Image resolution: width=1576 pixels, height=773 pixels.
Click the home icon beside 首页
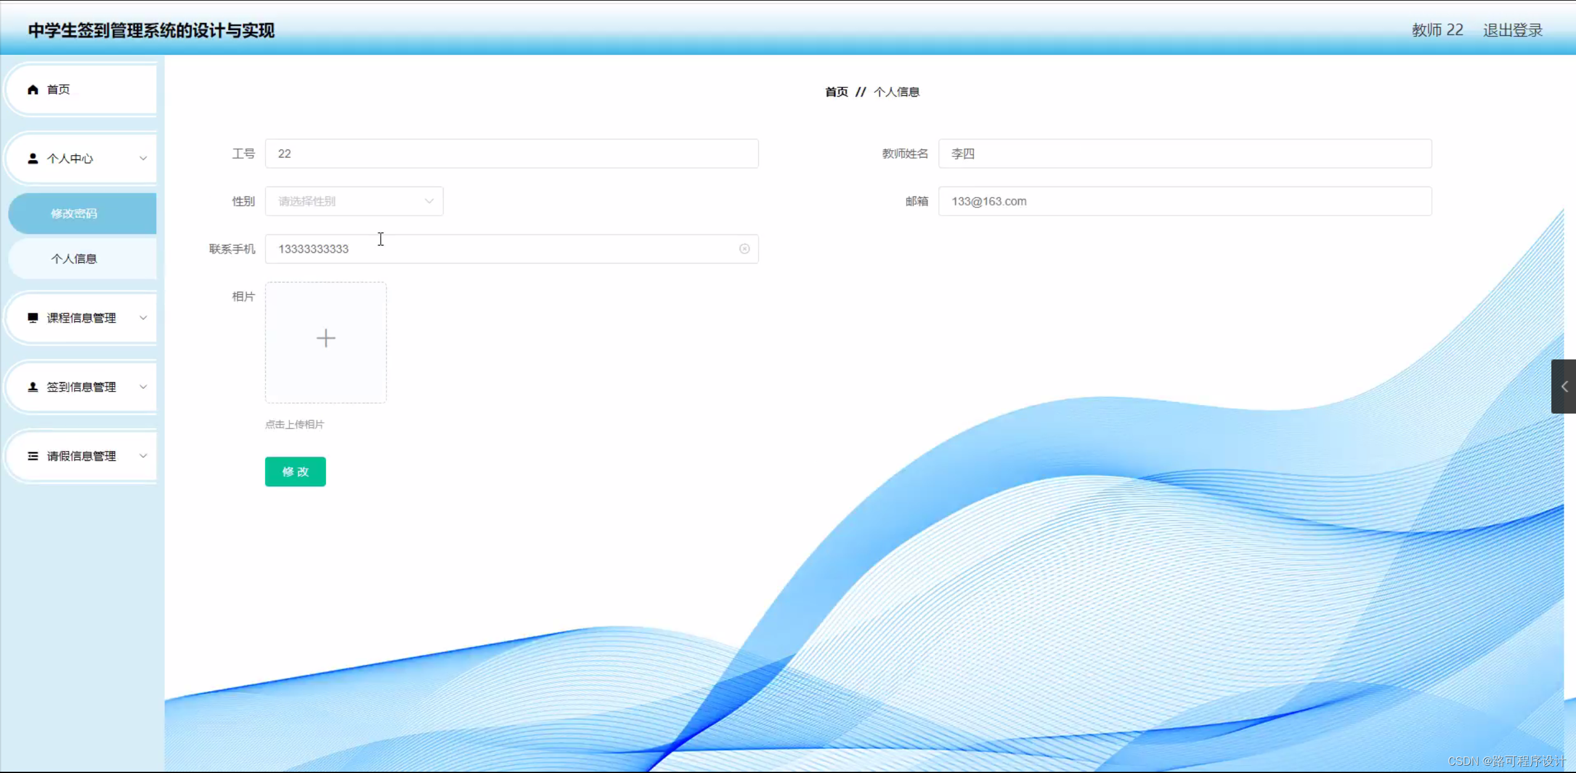pyautogui.click(x=33, y=90)
